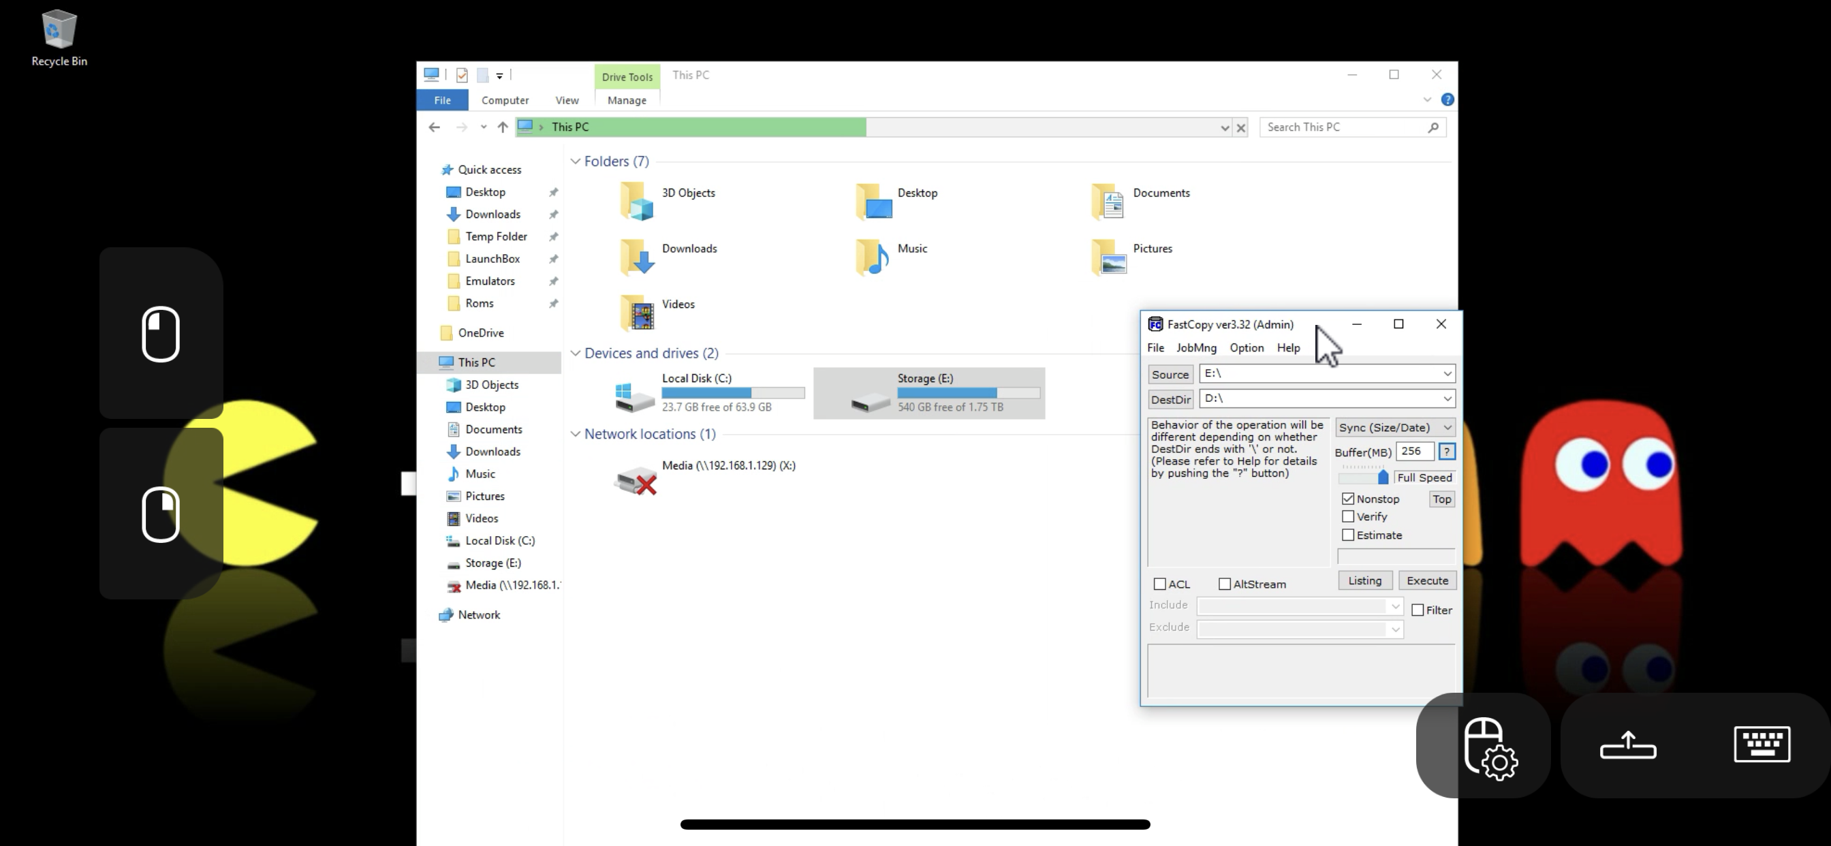Image resolution: width=1831 pixels, height=846 pixels.
Task: Enable the Filter checkbox
Action: pyautogui.click(x=1418, y=610)
